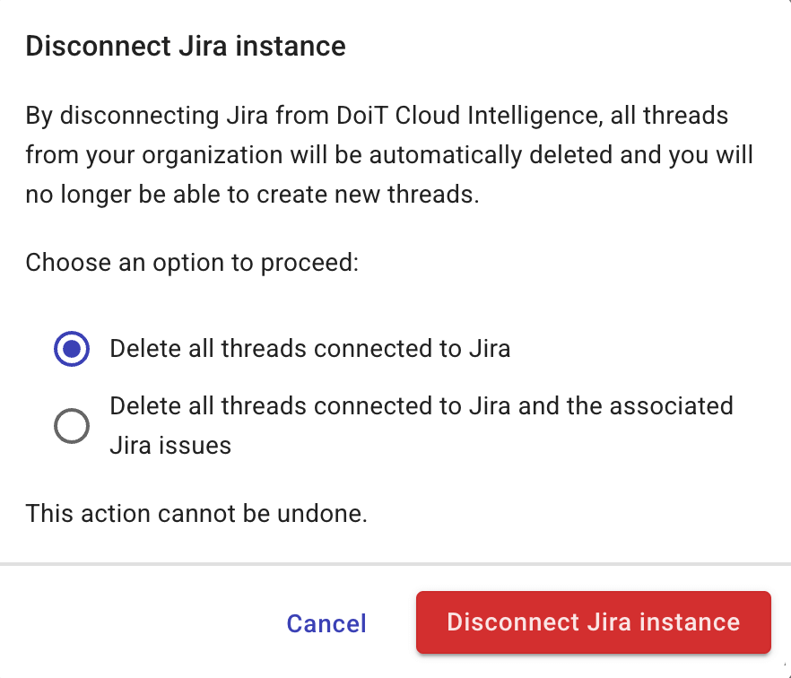Click "This action cannot be undone" warning
This screenshot has height=678, width=791.
tap(196, 513)
